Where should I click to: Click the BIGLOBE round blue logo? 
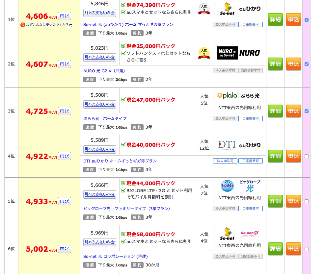228,186
